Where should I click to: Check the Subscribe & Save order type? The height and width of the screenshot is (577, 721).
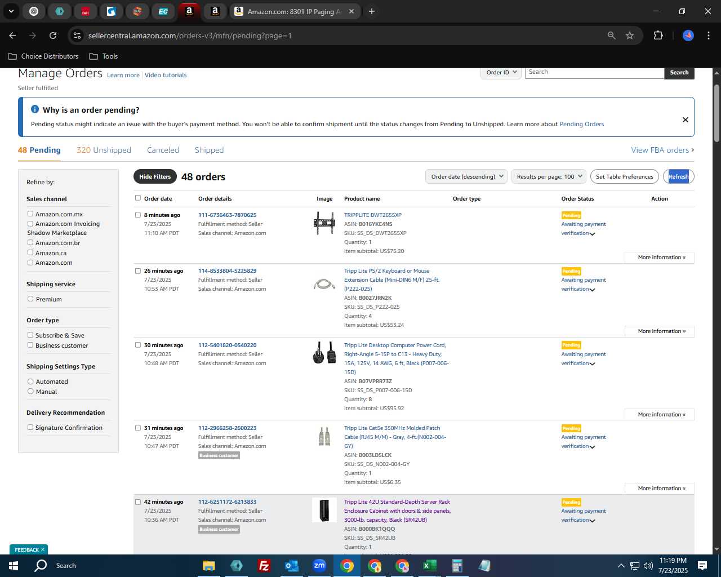coord(30,335)
